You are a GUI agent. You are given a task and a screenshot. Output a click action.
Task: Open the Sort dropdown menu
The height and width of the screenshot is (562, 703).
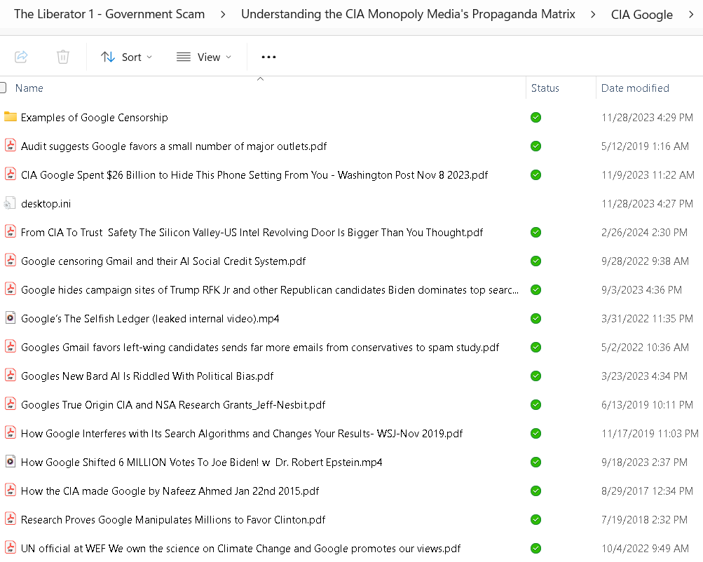click(x=126, y=57)
